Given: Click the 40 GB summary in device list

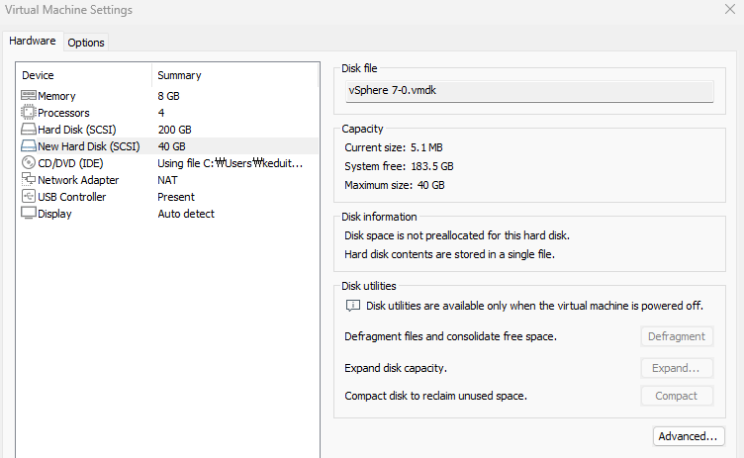Looking at the screenshot, I should point(172,146).
